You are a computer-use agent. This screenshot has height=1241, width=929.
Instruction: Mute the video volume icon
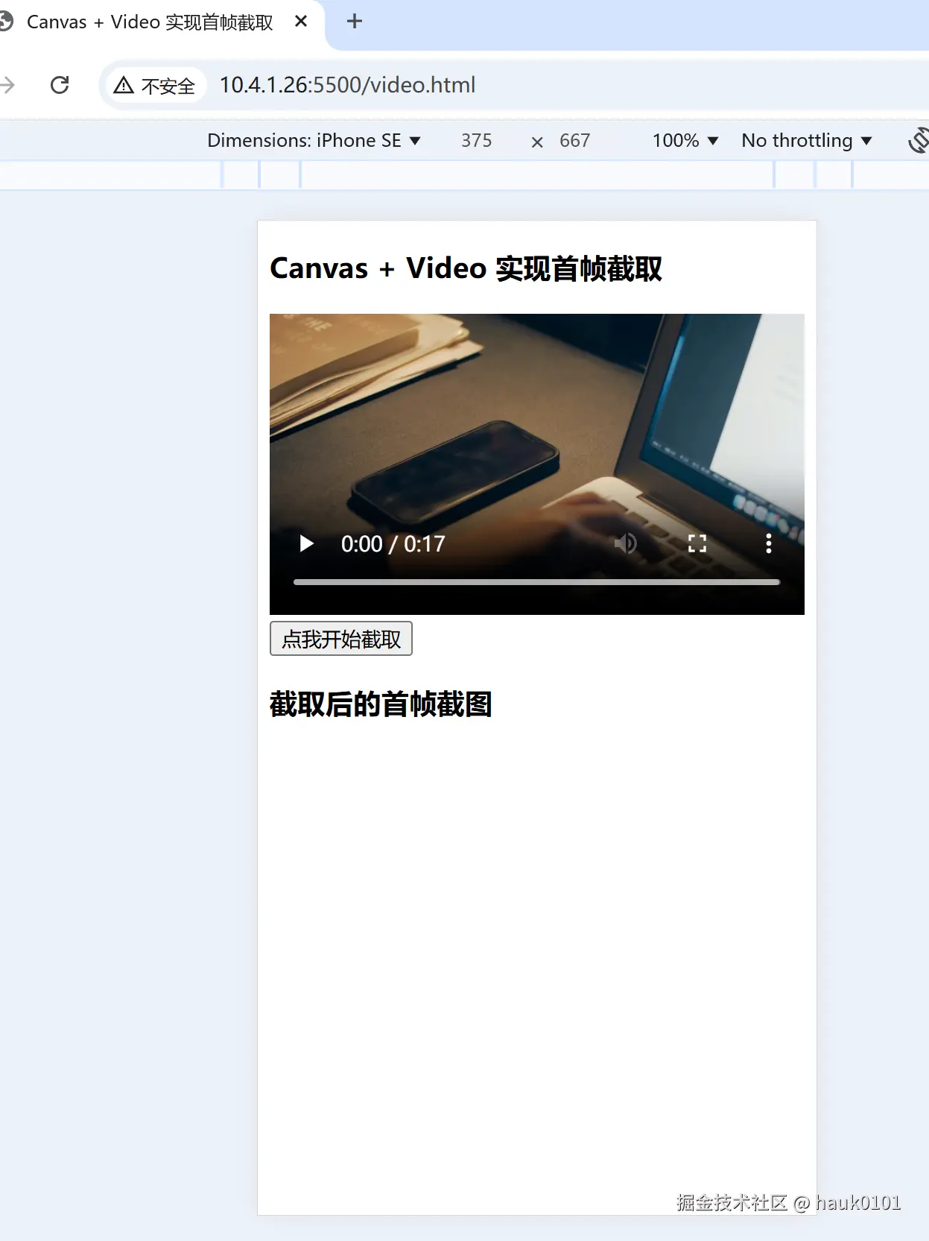pyautogui.click(x=625, y=544)
